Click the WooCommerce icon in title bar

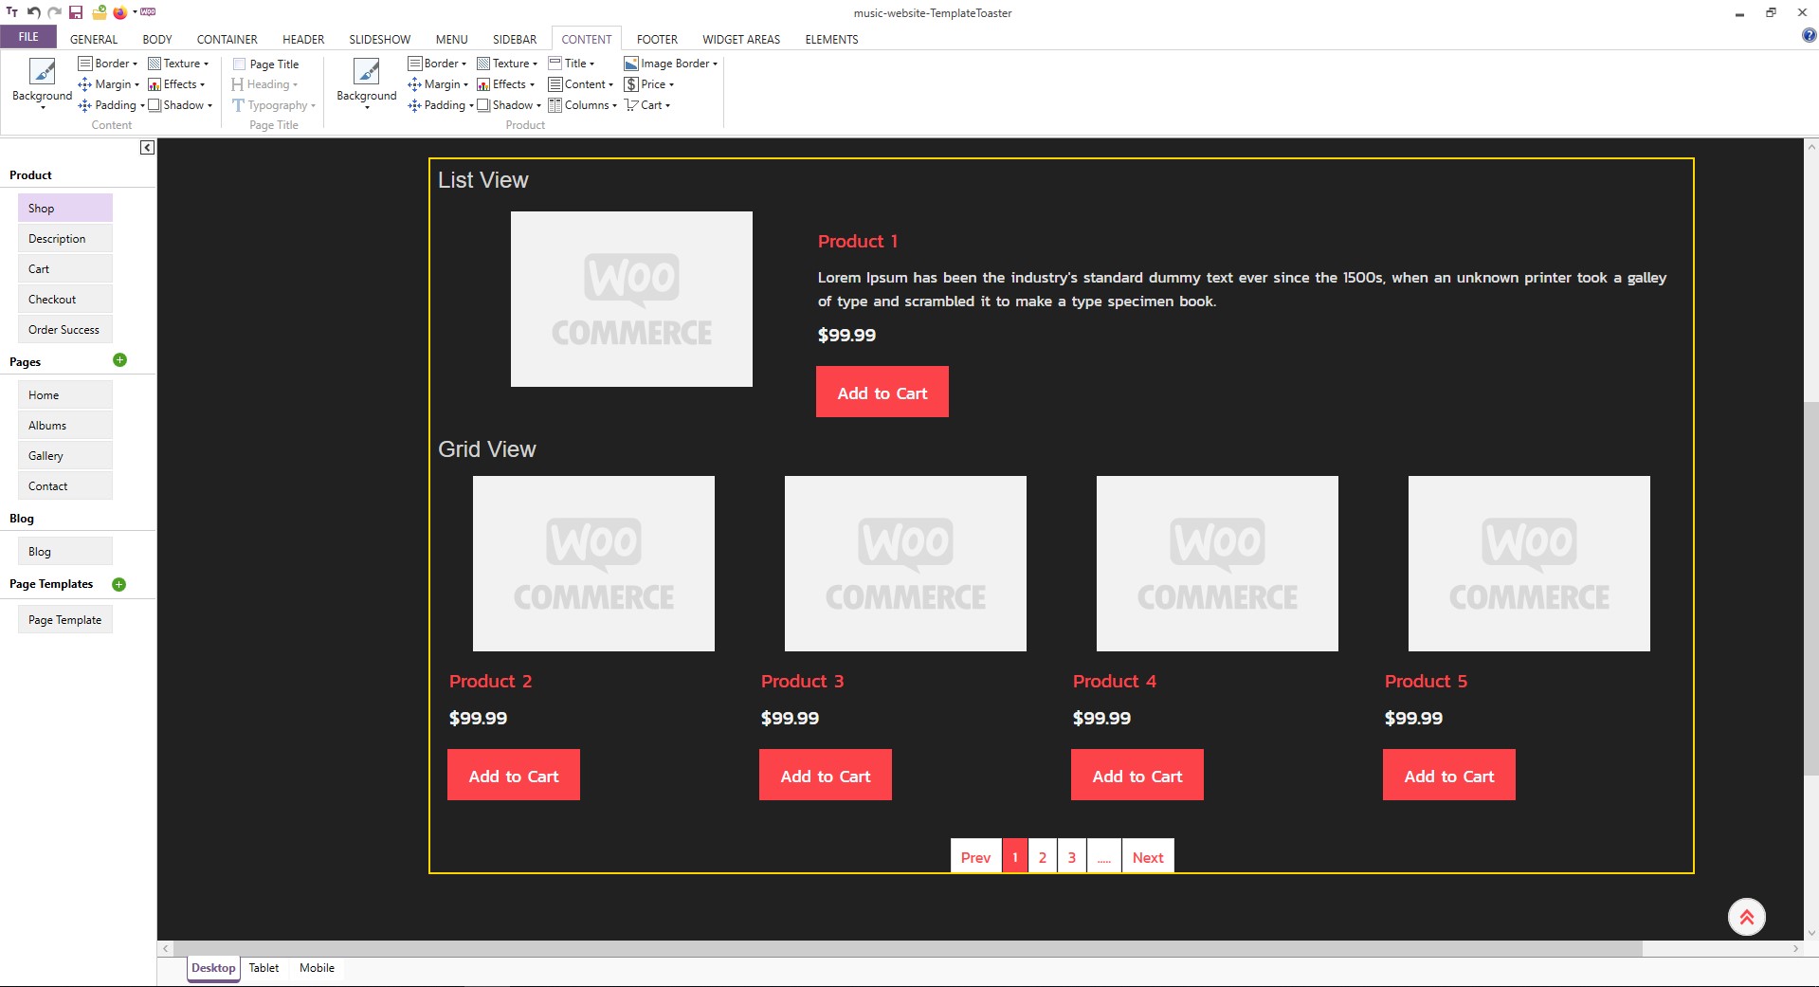tap(149, 12)
